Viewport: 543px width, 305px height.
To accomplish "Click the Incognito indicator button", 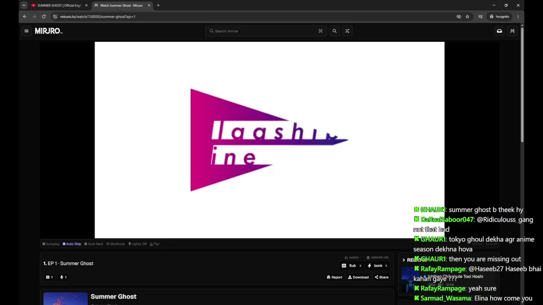I will pyautogui.click(x=499, y=17).
